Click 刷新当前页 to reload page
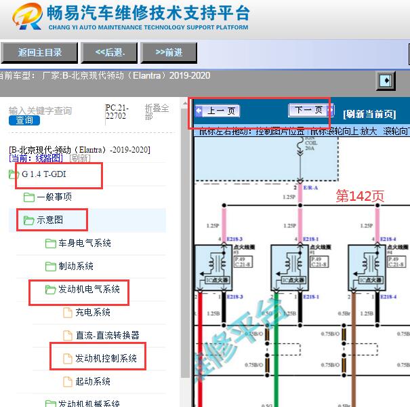The width and height of the screenshot is (410, 407). coord(369,114)
